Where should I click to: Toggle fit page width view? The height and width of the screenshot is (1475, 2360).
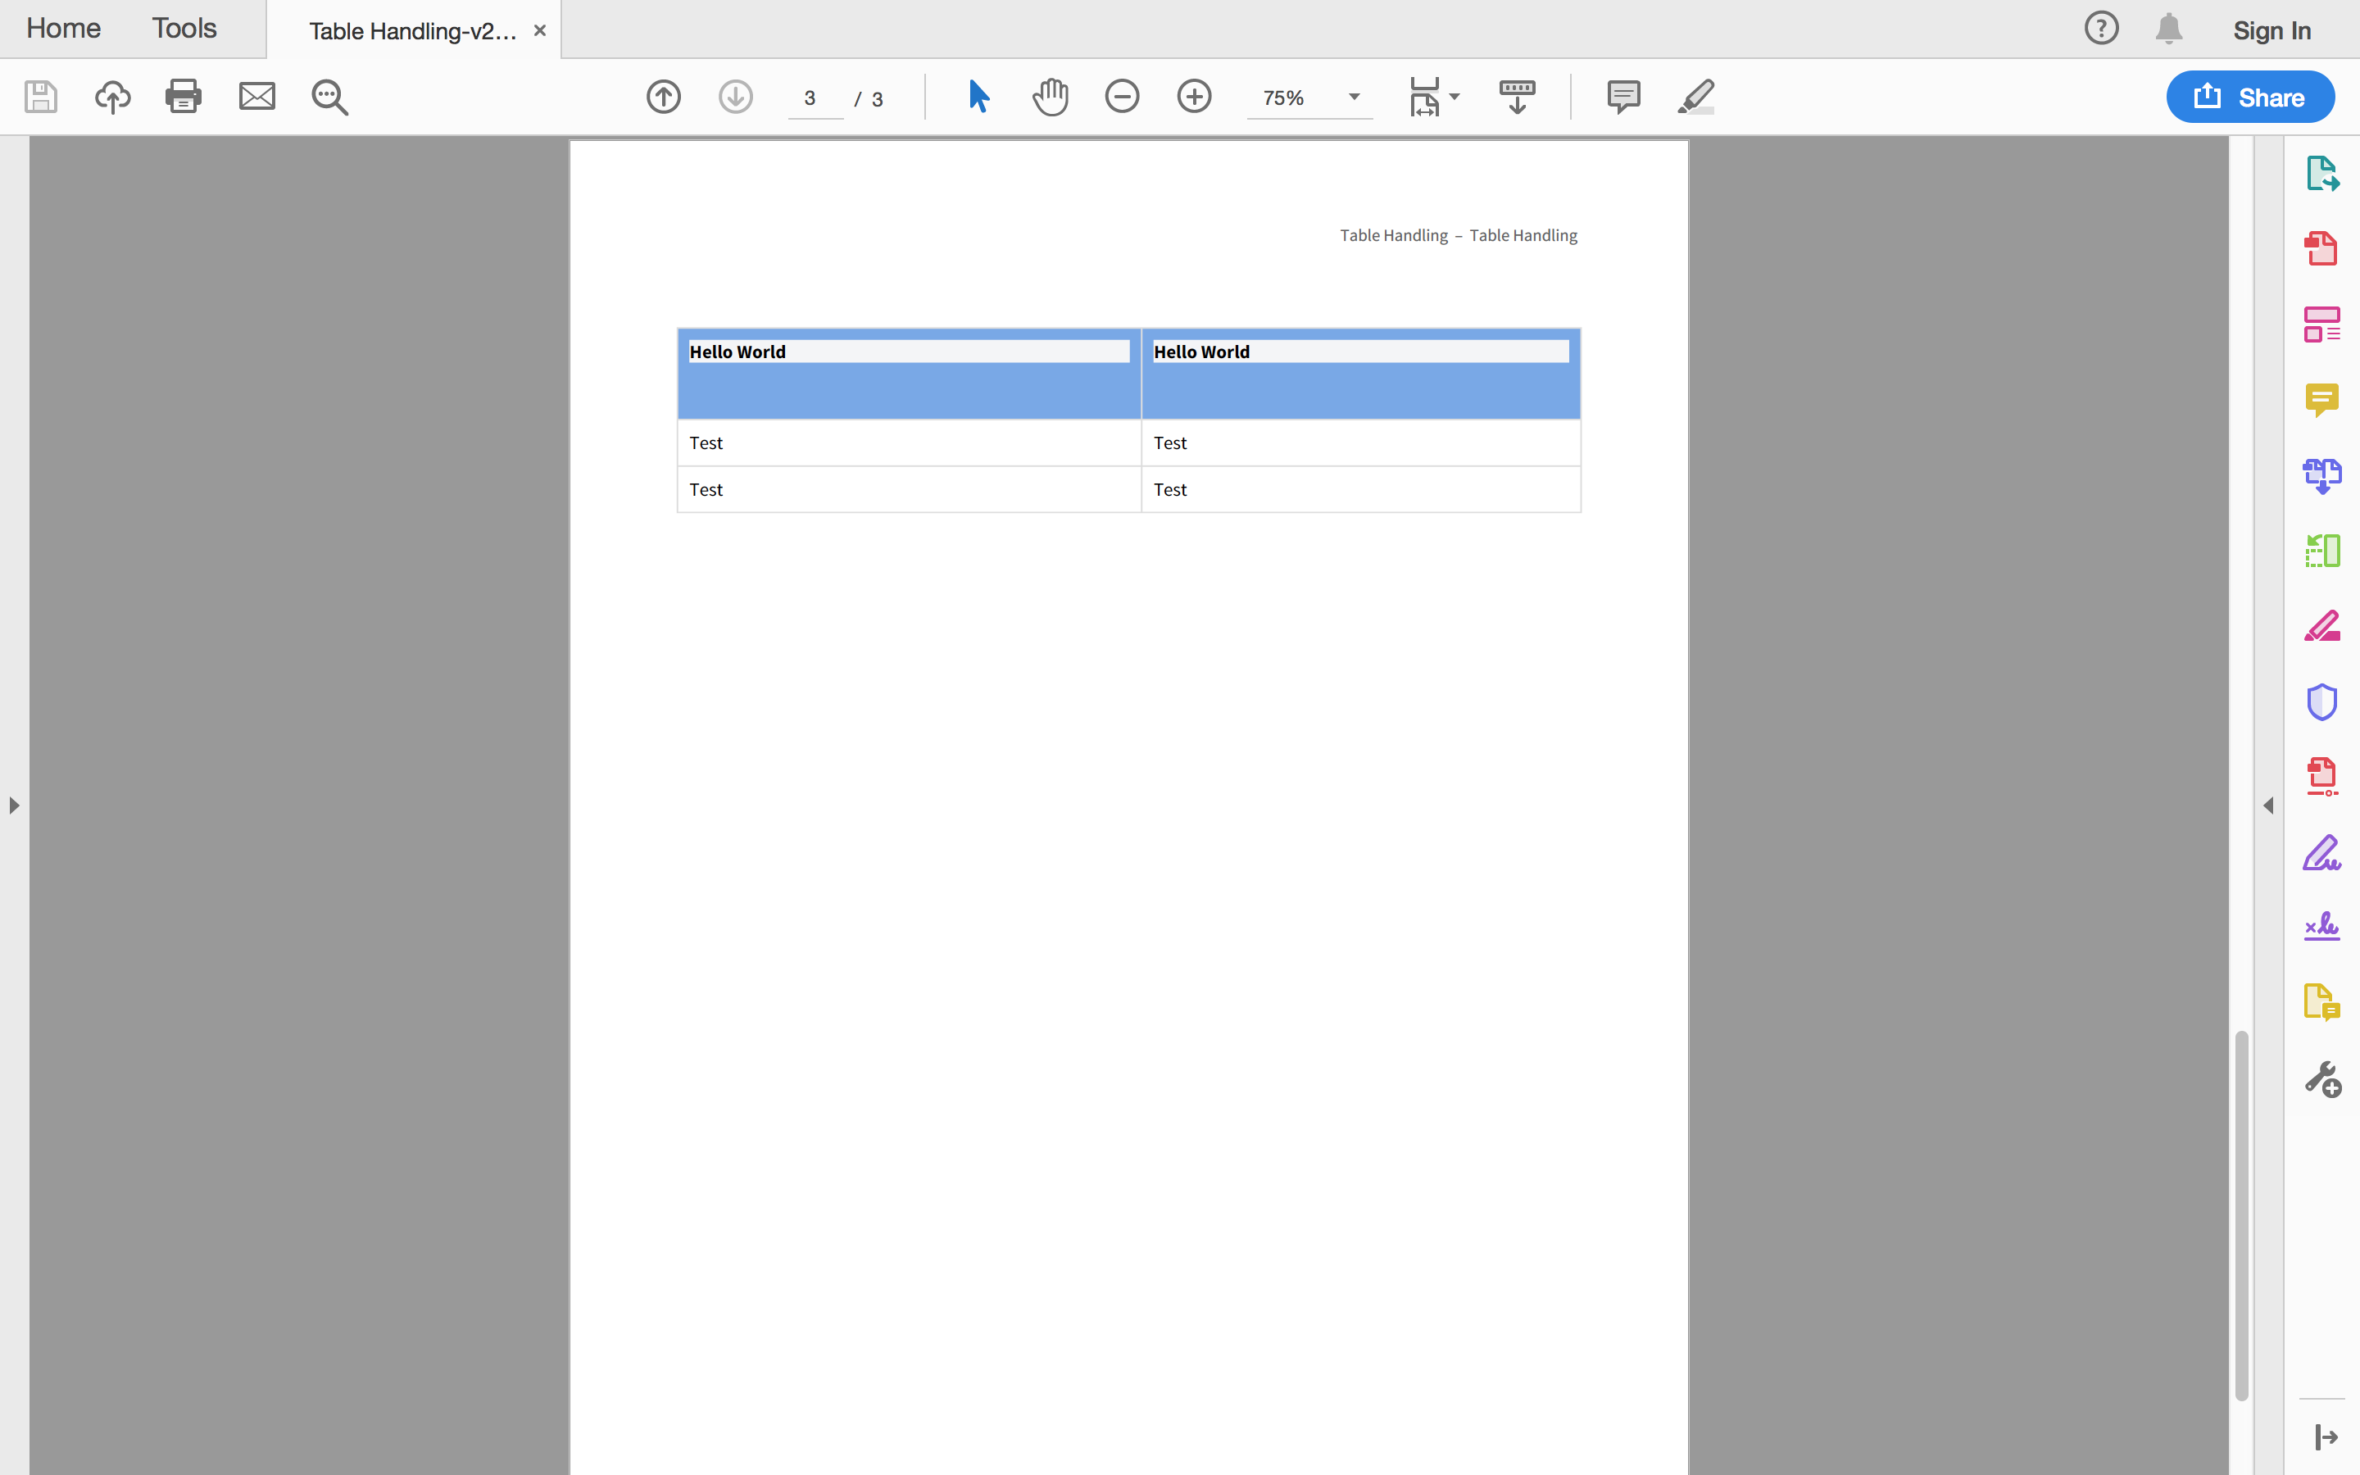tap(1427, 97)
